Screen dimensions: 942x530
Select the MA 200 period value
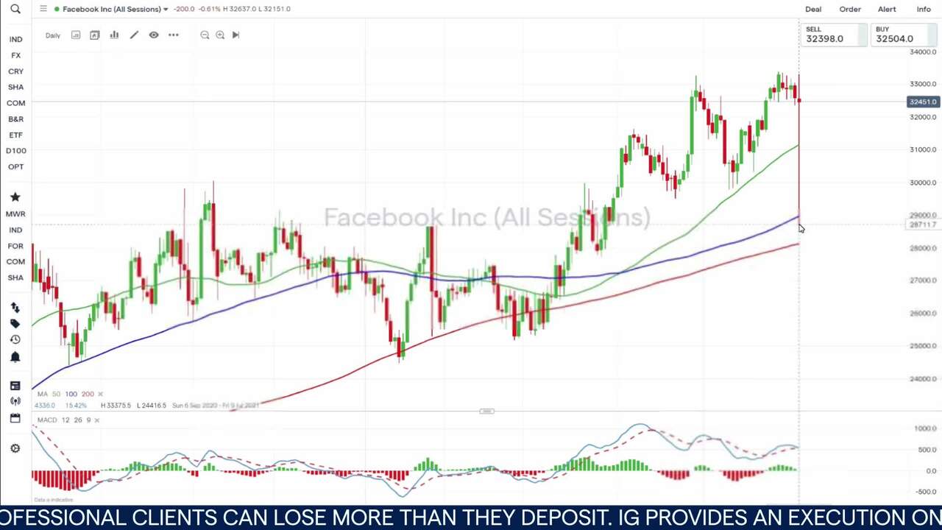pyautogui.click(x=88, y=394)
